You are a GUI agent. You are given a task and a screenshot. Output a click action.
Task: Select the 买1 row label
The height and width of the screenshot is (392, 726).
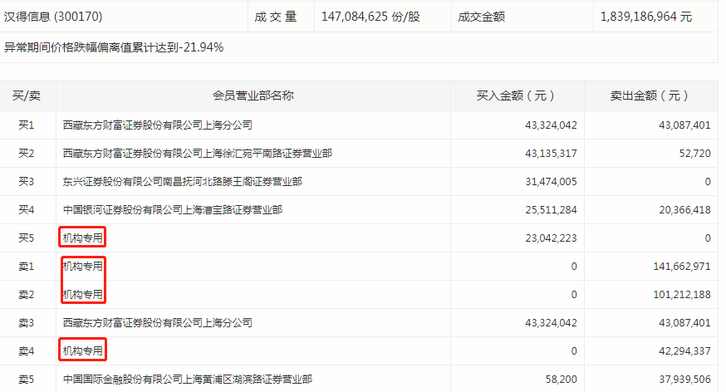click(27, 125)
